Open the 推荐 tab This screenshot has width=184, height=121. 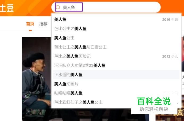click(43, 24)
